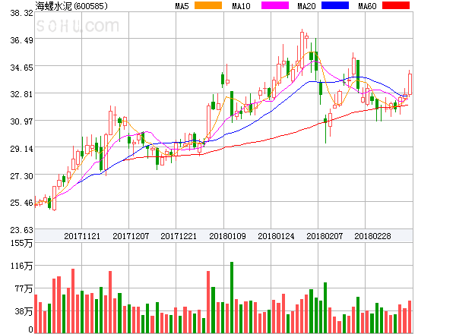Image resolution: width=456 pixels, height=334 pixels.
Task: Click the 20180109 date label
Action: click(x=227, y=236)
